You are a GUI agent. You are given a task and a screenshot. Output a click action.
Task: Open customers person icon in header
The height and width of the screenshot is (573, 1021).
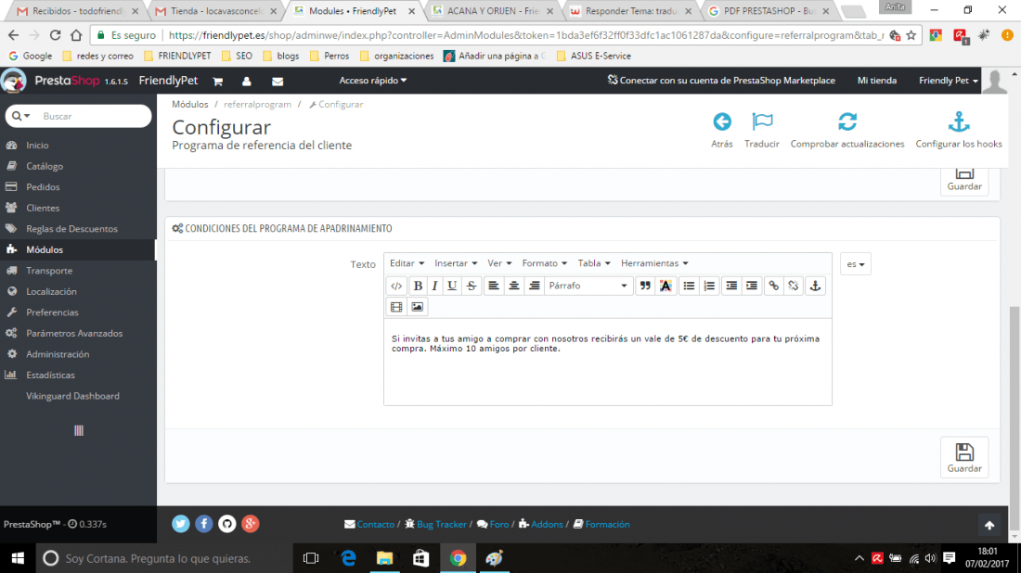tap(247, 82)
